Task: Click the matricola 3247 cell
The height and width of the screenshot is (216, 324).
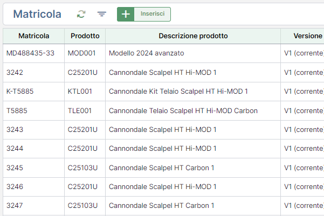Action: (x=33, y=206)
